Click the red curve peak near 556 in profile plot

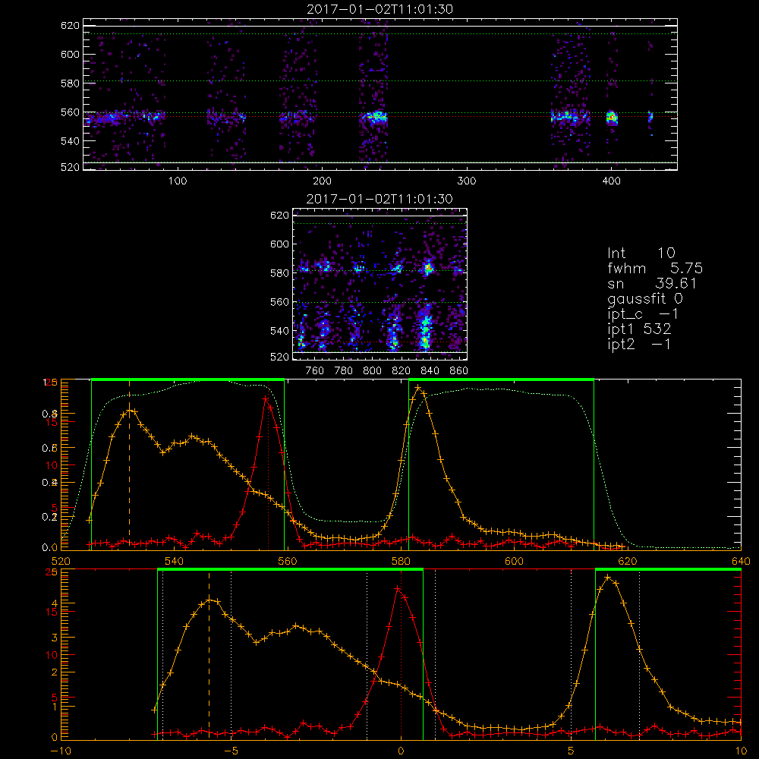pyautogui.click(x=266, y=399)
